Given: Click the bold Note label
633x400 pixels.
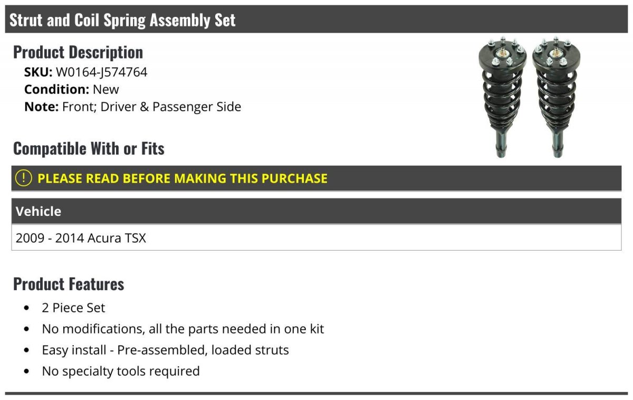Looking at the screenshot, I should pos(41,107).
